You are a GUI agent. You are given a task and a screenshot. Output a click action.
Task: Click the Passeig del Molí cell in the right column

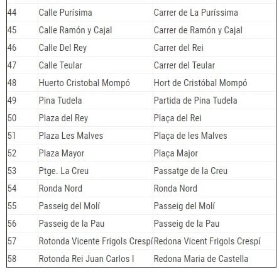pyautogui.click(x=214, y=206)
